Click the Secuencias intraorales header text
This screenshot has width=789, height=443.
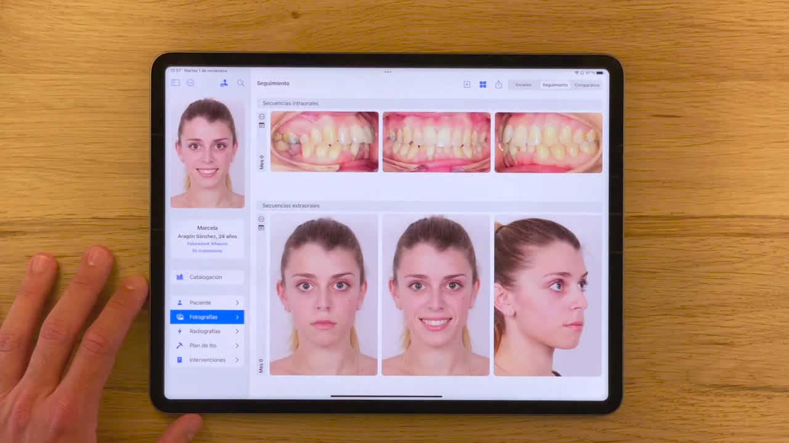click(290, 103)
